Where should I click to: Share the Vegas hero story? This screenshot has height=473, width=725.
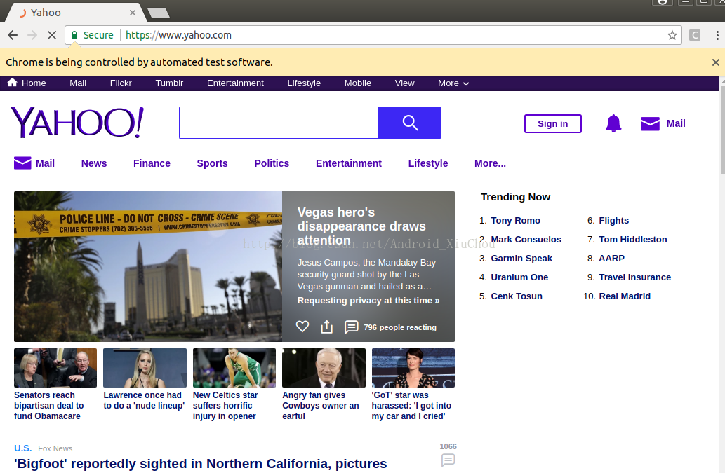click(327, 327)
